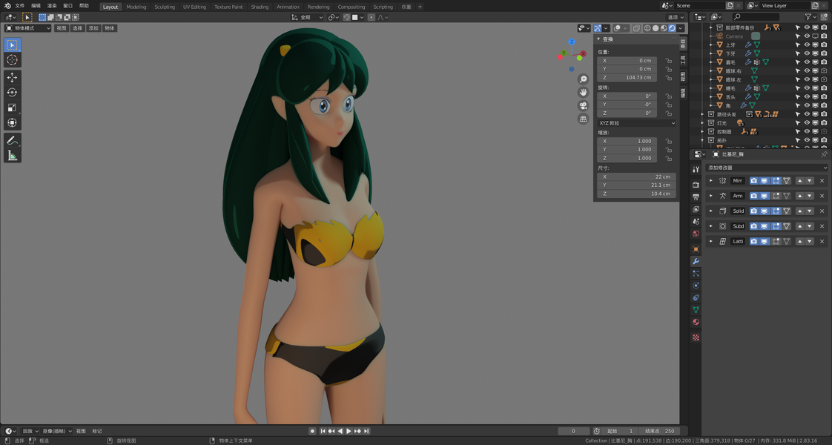Viewport: 832px width, 445px height.
Task: Expand the 路径头发 collection
Action: pyautogui.click(x=702, y=114)
